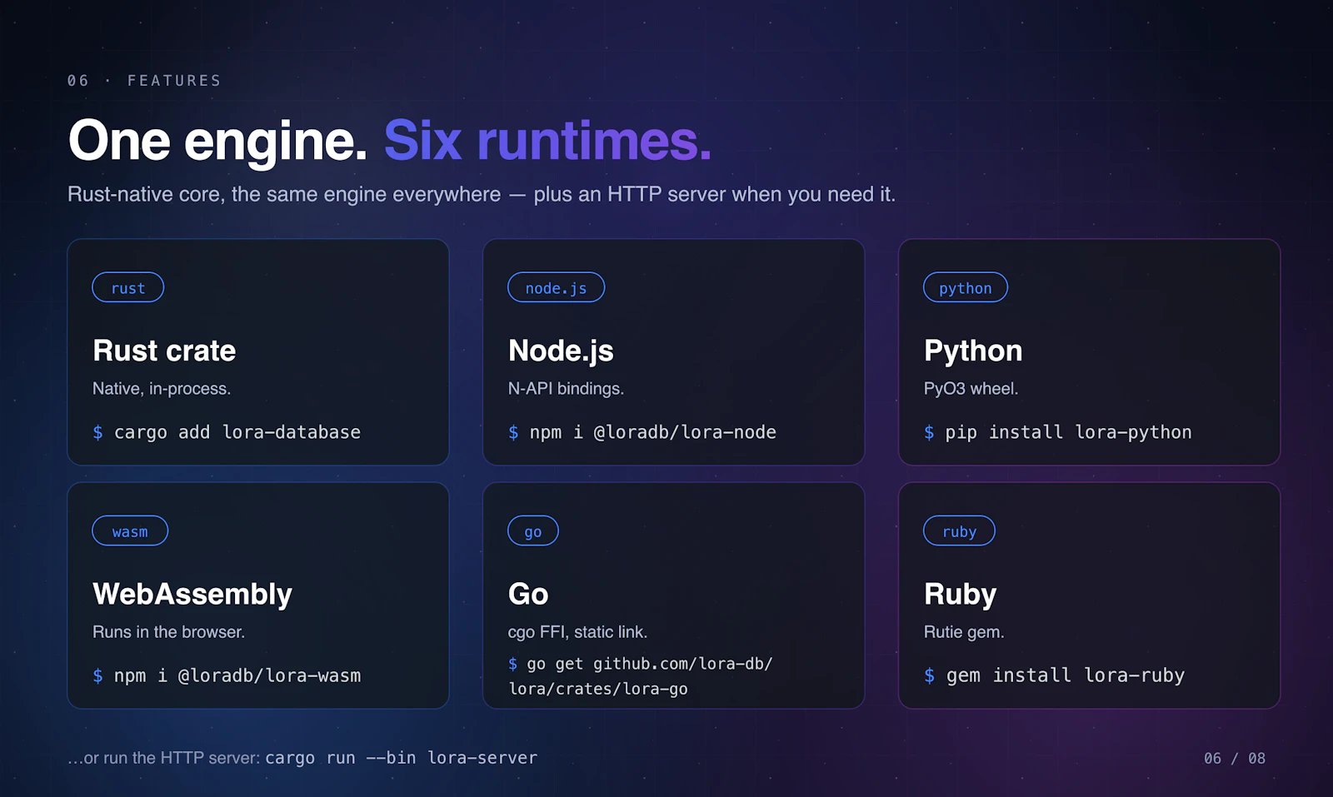
Task: Select the 'Rust crate' card heading
Action: pyautogui.click(x=164, y=351)
